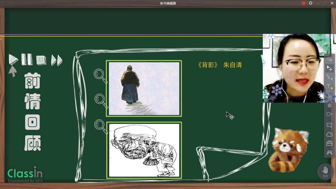Click the magnifier beside back-view picture top
336x189 pixels.
[x=100, y=76]
